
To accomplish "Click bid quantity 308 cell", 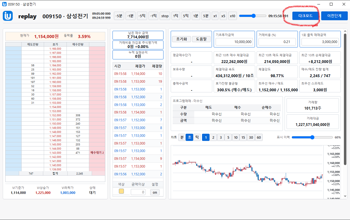I will [x=78, y=115].
